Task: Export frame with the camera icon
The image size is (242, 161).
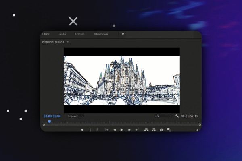Action: point(162,130)
